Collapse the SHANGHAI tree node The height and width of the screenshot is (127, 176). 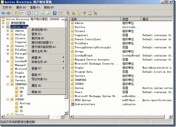pos(8,84)
